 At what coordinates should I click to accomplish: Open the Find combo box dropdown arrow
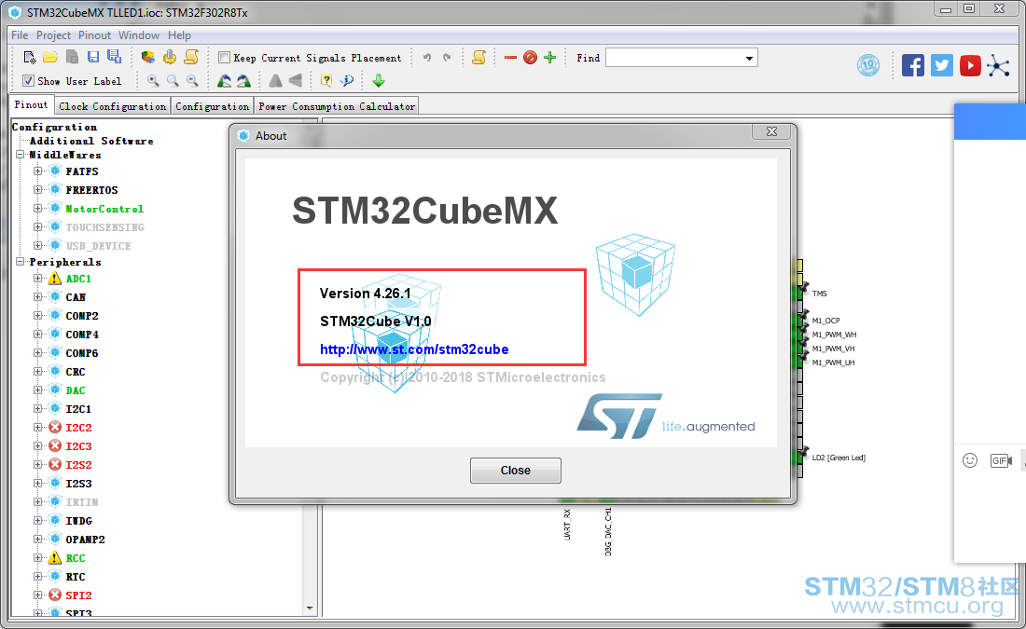[x=749, y=58]
